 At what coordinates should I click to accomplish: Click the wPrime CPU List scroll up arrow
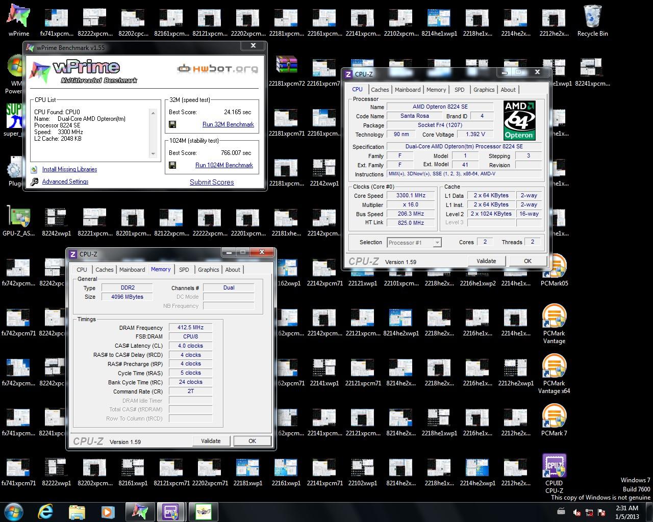(153, 113)
